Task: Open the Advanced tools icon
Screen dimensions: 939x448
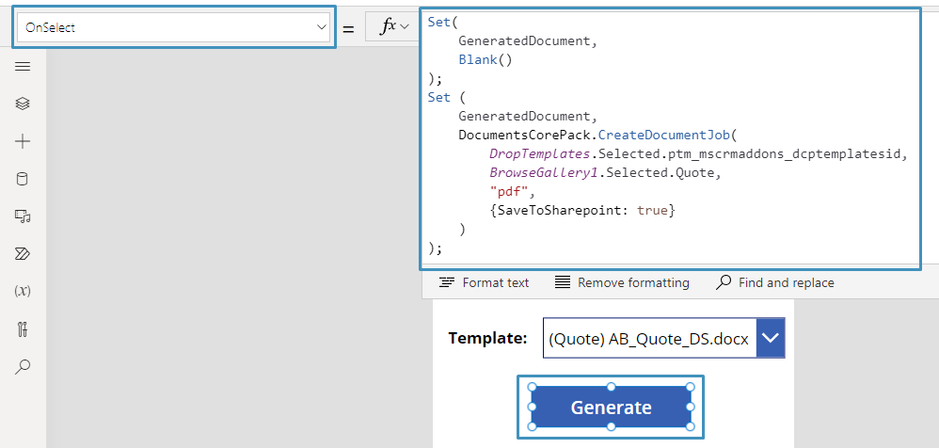Action: (23, 328)
